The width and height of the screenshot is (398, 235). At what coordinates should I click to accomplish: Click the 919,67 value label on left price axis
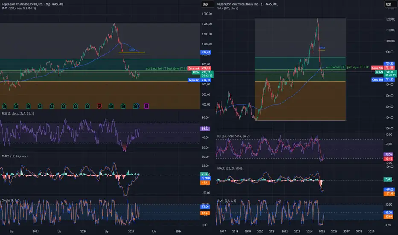tap(206, 52)
